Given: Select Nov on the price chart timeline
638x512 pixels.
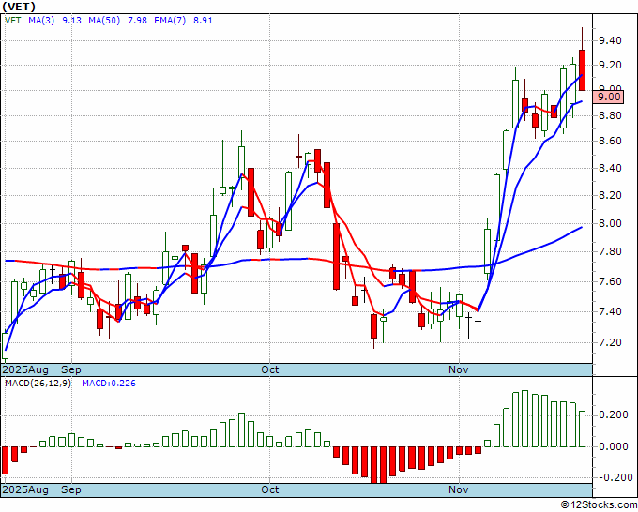Looking at the screenshot, I should pos(459,369).
